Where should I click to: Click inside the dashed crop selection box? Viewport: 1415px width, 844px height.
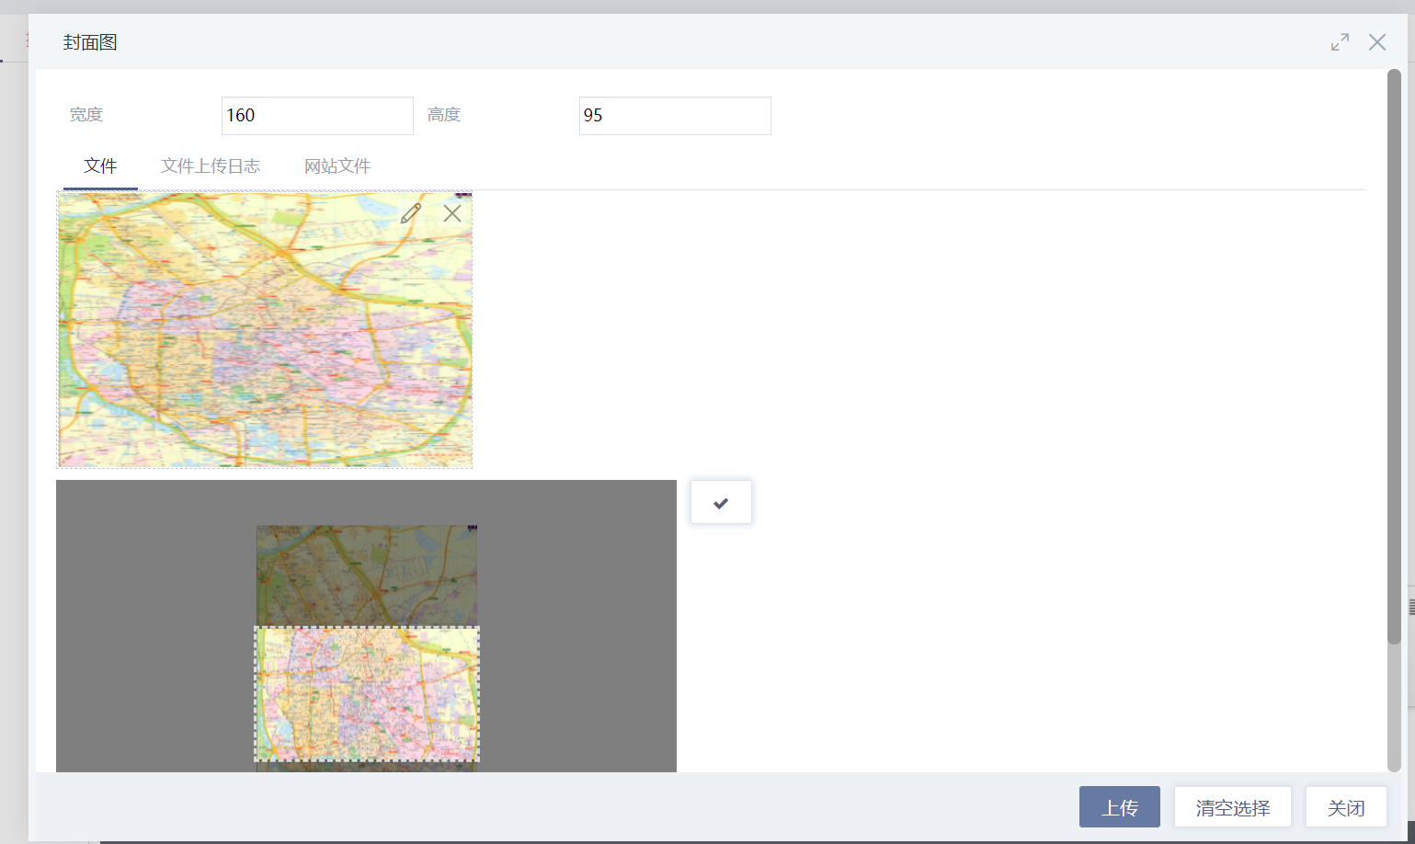(367, 694)
